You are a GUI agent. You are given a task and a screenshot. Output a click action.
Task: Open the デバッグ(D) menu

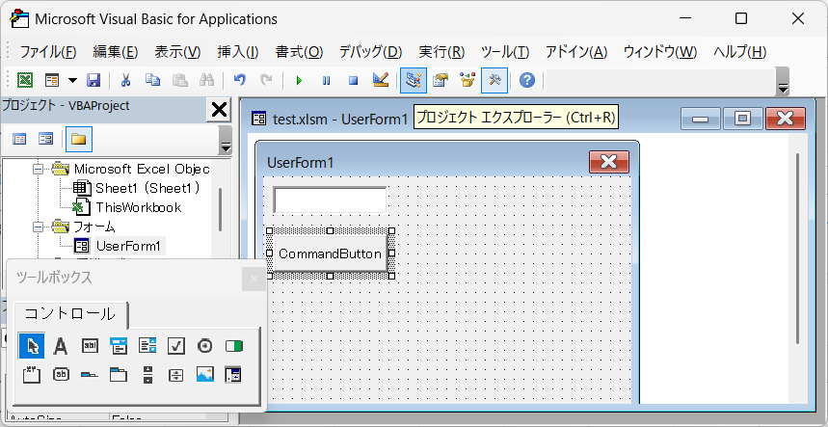(x=370, y=52)
